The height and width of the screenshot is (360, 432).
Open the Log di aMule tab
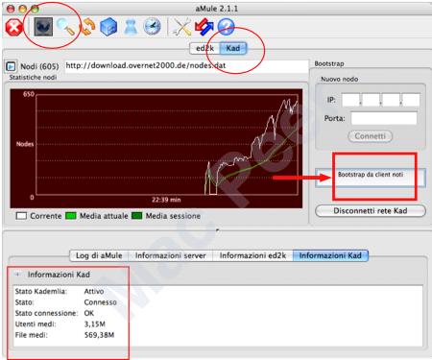[99, 255]
